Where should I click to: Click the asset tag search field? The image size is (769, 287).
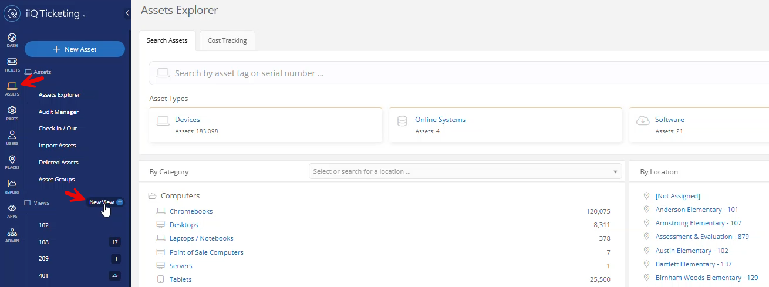pyautogui.click(x=458, y=73)
